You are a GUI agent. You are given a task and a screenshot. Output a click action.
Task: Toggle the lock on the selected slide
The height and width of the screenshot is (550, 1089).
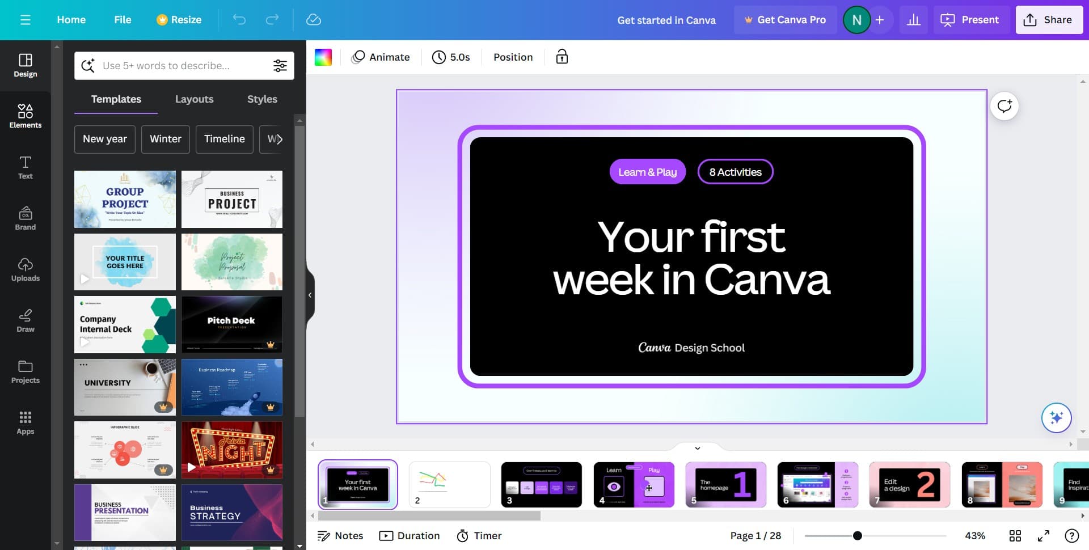point(562,57)
